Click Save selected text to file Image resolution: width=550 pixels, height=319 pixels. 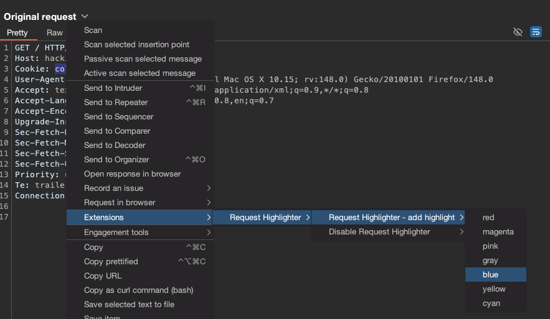coord(129,305)
